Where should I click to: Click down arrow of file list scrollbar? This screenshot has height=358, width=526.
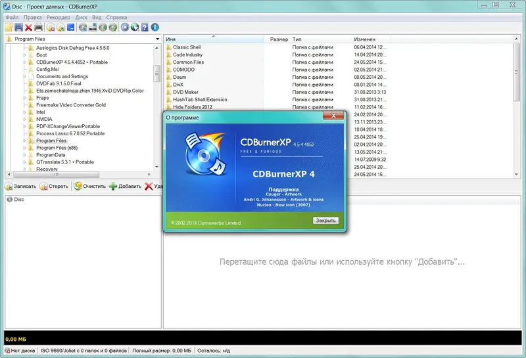[516, 174]
